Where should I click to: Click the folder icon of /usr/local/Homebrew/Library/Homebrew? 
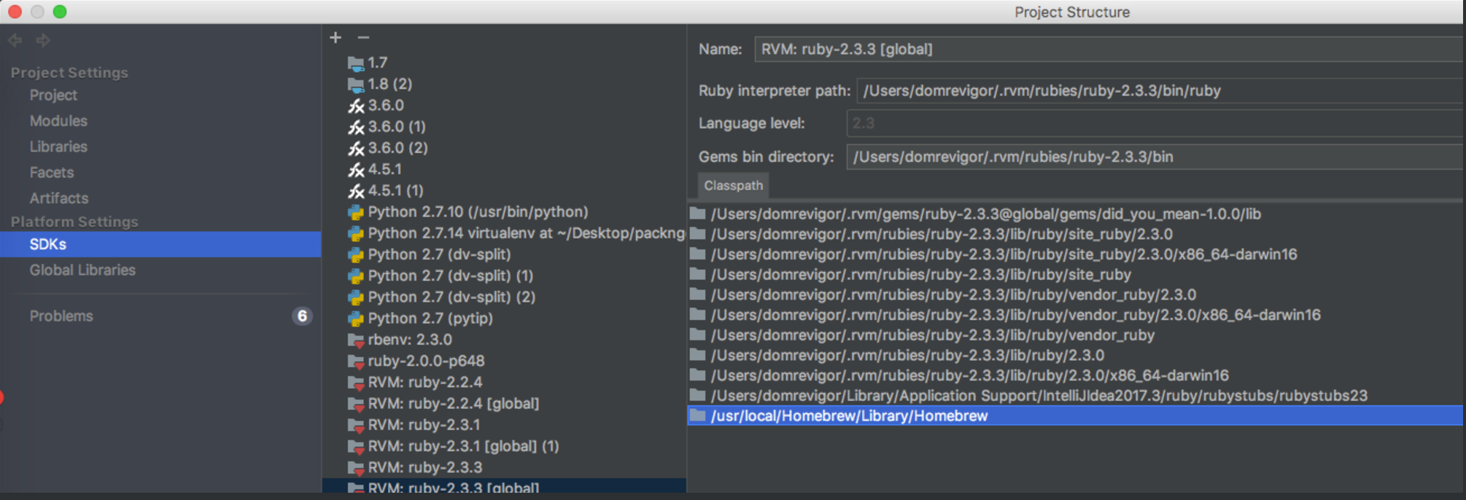pyautogui.click(x=698, y=415)
